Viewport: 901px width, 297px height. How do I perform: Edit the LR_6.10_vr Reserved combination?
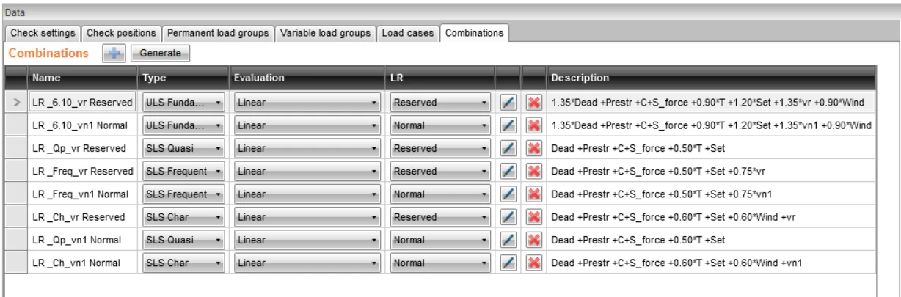pyautogui.click(x=507, y=103)
